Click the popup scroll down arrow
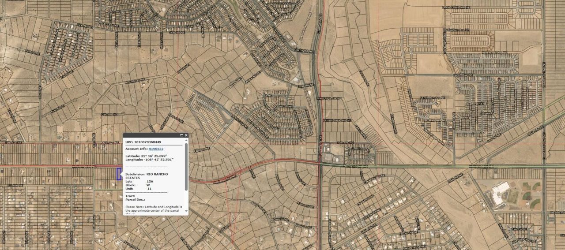This screenshot has height=250, width=565. pyautogui.click(x=186, y=212)
